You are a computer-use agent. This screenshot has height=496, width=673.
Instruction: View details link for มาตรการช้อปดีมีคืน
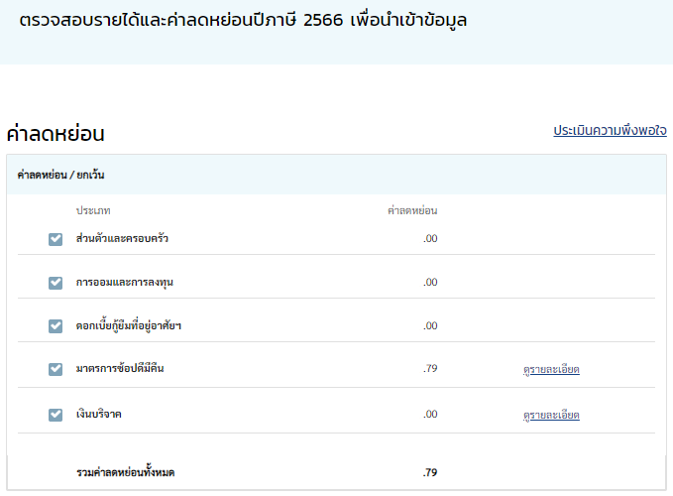pyautogui.click(x=551, y=369)
